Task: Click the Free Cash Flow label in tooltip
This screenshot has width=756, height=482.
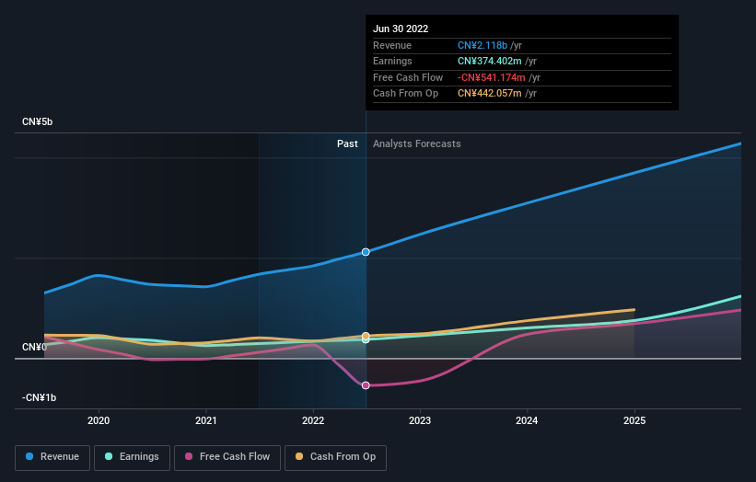Action: coord(408,77)
